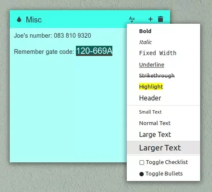Apply Bold formatting
Image resolution: width=212 pixels, height=192 pixels.
pyautogui.click(x=163, y=31)
